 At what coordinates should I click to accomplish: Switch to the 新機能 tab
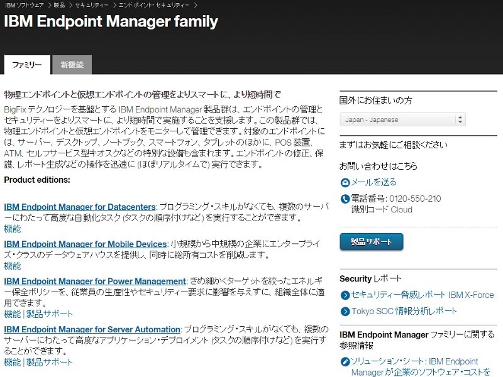point(72,65)
